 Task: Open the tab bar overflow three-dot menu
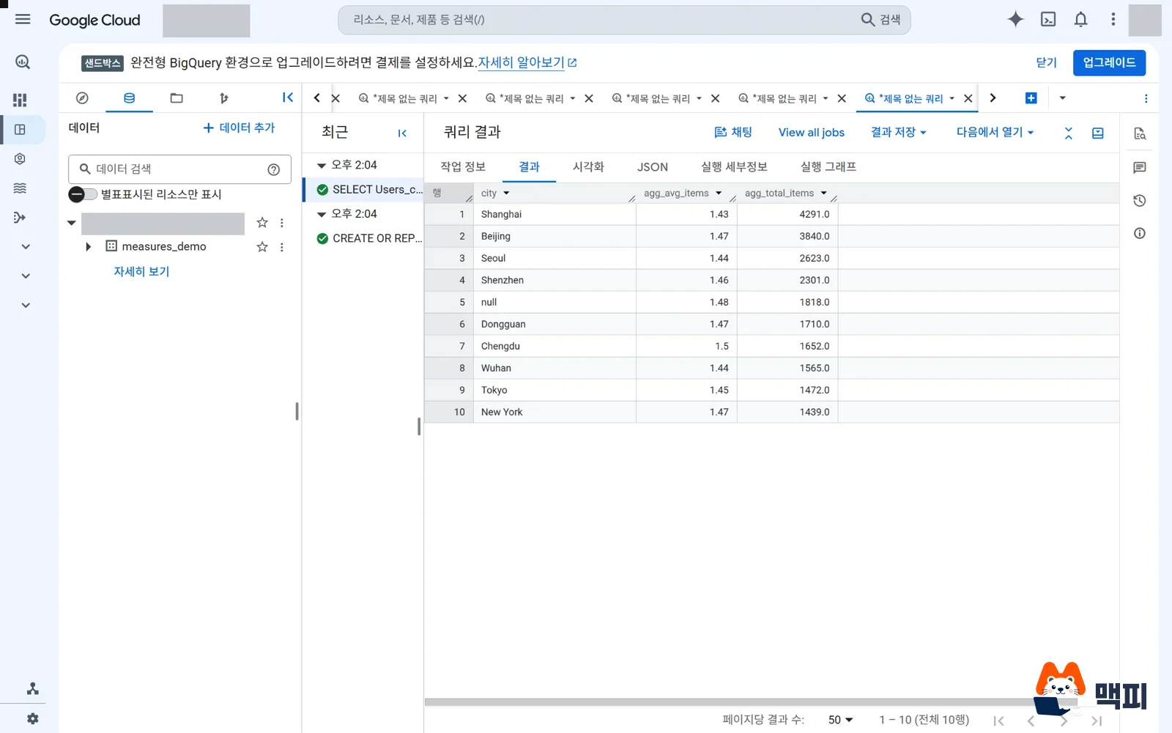click(x=1146, y=98)
